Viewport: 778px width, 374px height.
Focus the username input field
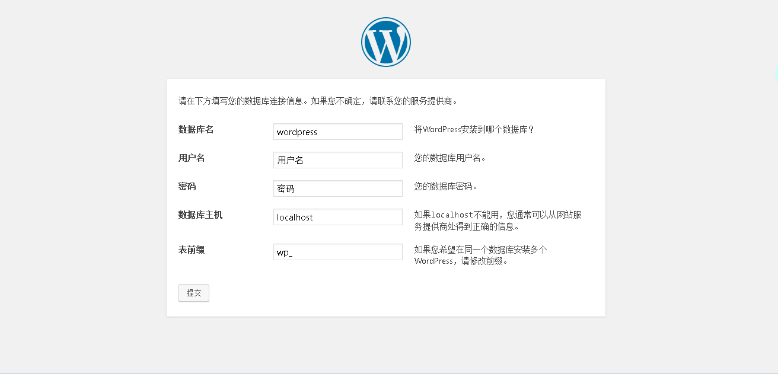(x=338, y=160)
